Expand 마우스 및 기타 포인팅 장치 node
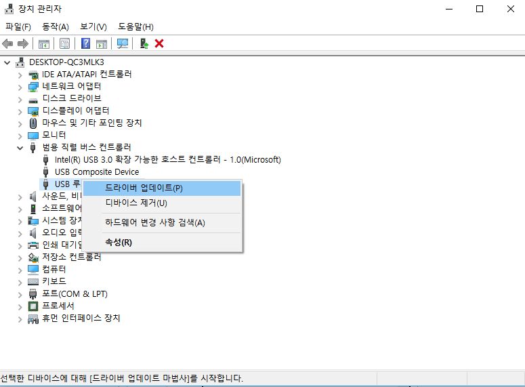This screenshot has width=525, height=387. 20,124
